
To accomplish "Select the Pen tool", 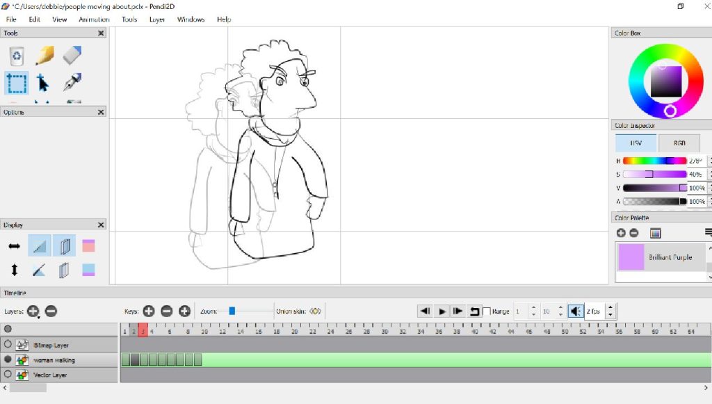I will tap(72, 83).
